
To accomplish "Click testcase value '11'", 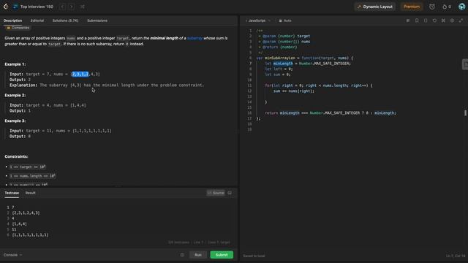I will pyautogui.click(x=14, y=229).
